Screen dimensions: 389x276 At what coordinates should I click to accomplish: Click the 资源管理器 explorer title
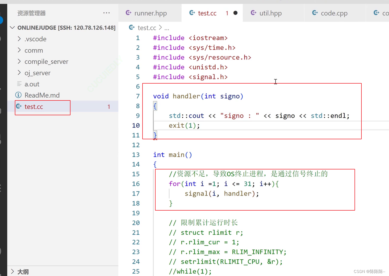point(31,13)
